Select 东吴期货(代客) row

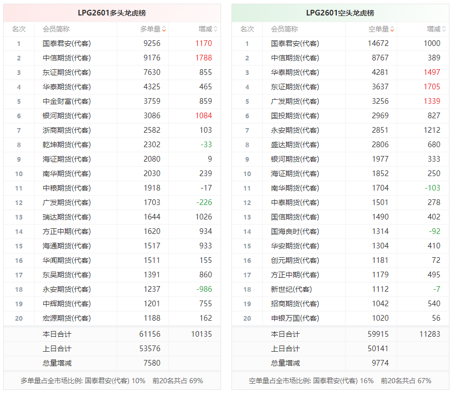112,275
